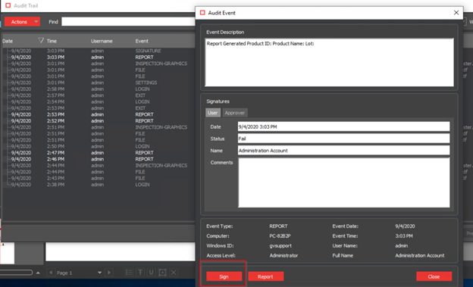Switch to the Approver signature tab

coord(235,113)
